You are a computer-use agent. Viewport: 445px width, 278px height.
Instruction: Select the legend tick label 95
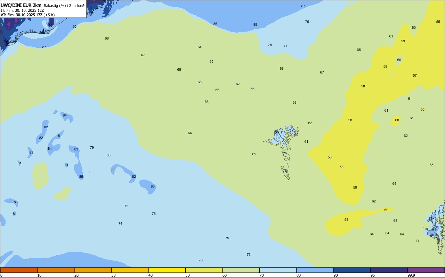pos(373,275)
